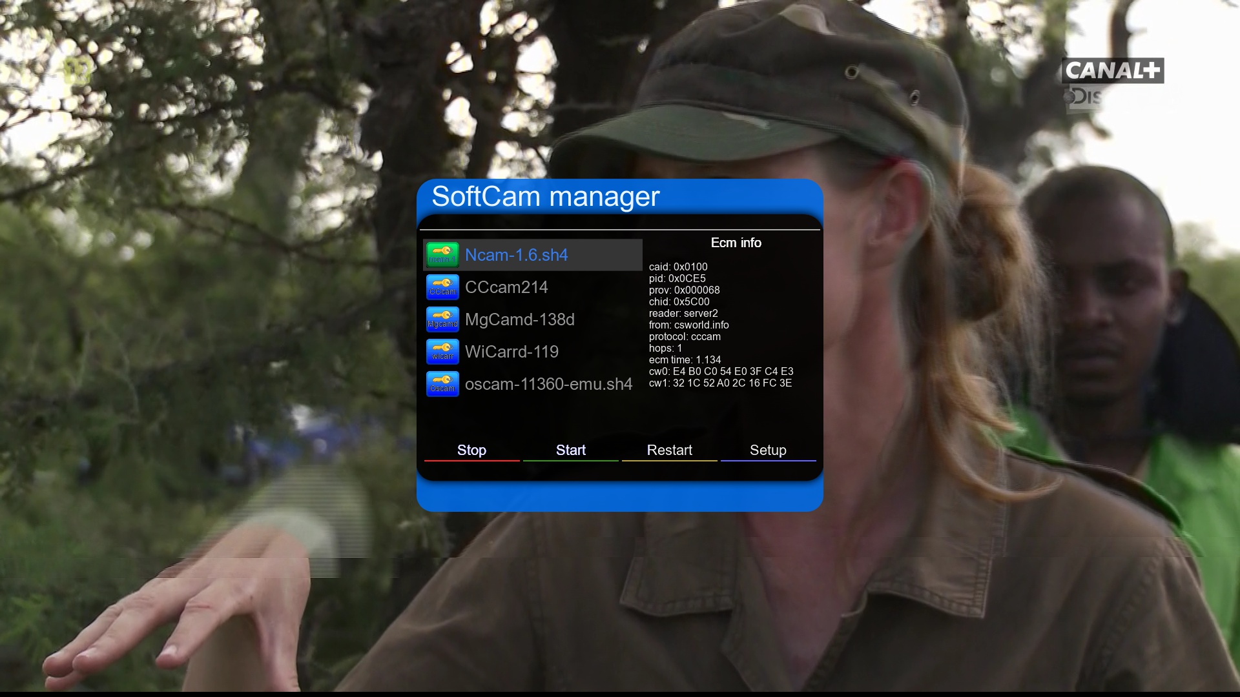Click the Discovery logo under CANAL+
Screen dimensions: 1240x697
(1083, 97)
